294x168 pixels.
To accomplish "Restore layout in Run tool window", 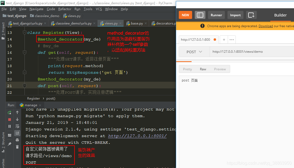I will 10,135.
